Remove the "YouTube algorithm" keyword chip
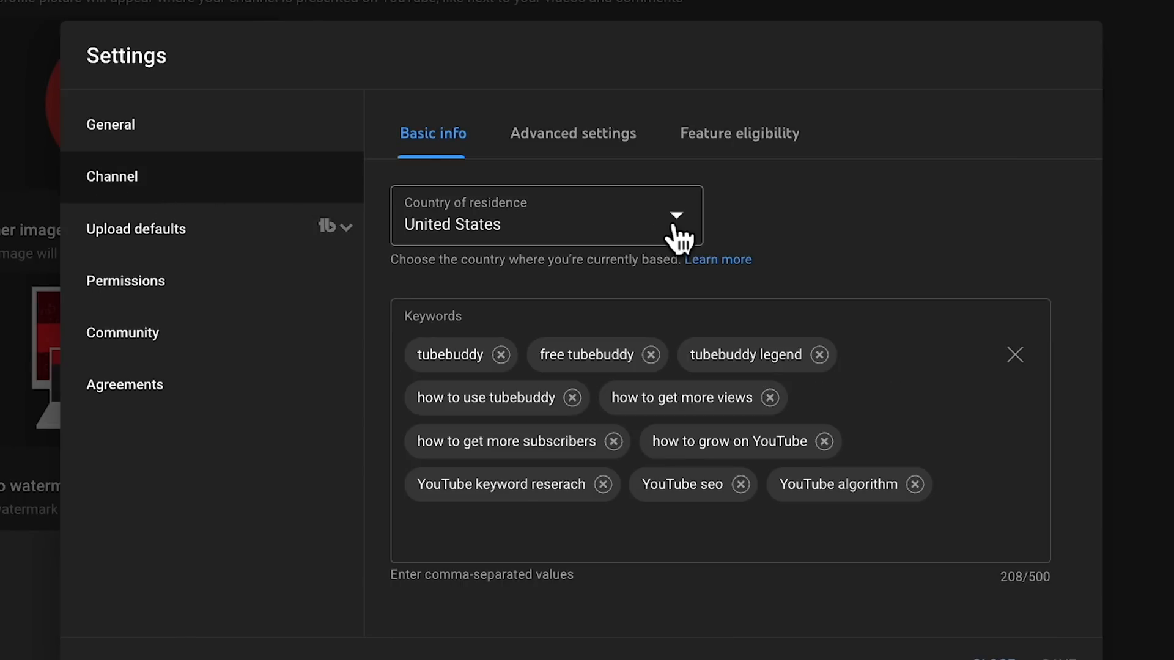1174x660 pixels. point(915,484)
